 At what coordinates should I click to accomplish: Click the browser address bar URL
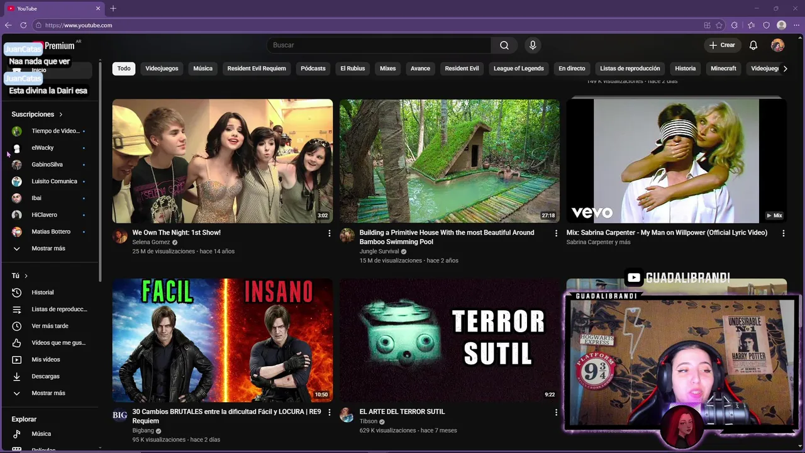pos(79,25)
